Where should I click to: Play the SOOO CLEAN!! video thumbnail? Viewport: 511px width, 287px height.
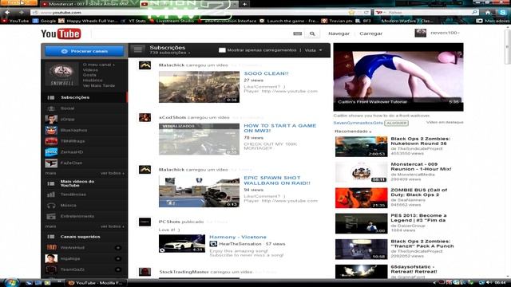point(199,87)
